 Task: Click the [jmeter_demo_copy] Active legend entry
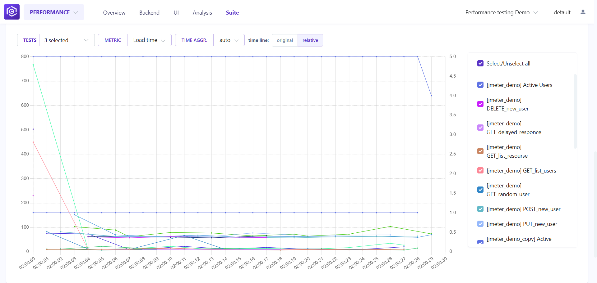coord(519,239)
